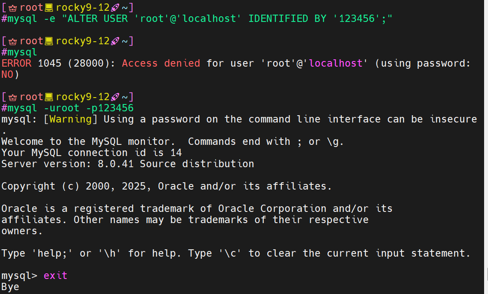Click the line starting Oracle is a registered trademark

pyautogui.click(x=197, y=209)
